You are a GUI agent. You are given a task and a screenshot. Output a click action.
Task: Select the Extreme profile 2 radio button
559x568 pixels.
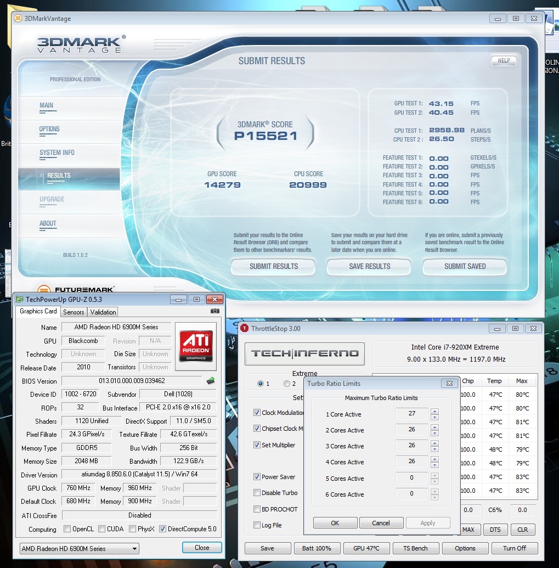pyautogui.click(x=287, y=384)
